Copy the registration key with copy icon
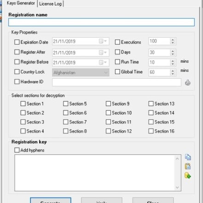Viewport: 203px width, 203px height. pyautogui.click(x=188, y=157)
